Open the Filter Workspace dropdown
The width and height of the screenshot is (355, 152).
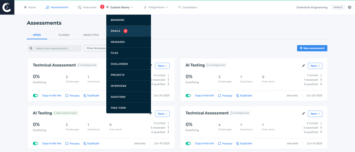click(96, 48)
